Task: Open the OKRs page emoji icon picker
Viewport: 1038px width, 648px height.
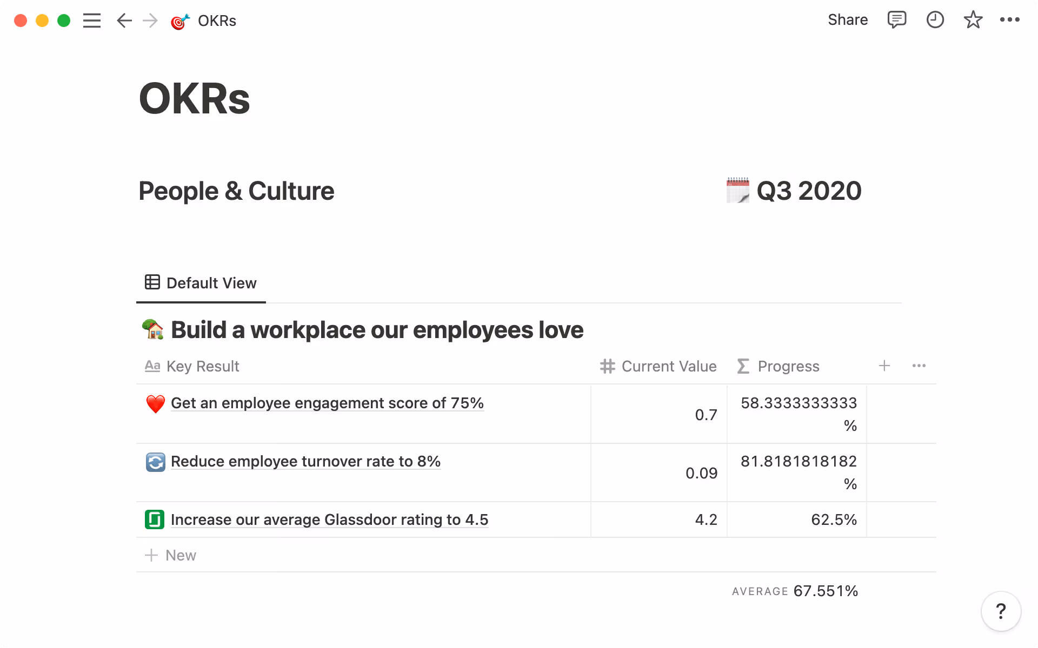Action: [179, 21]
